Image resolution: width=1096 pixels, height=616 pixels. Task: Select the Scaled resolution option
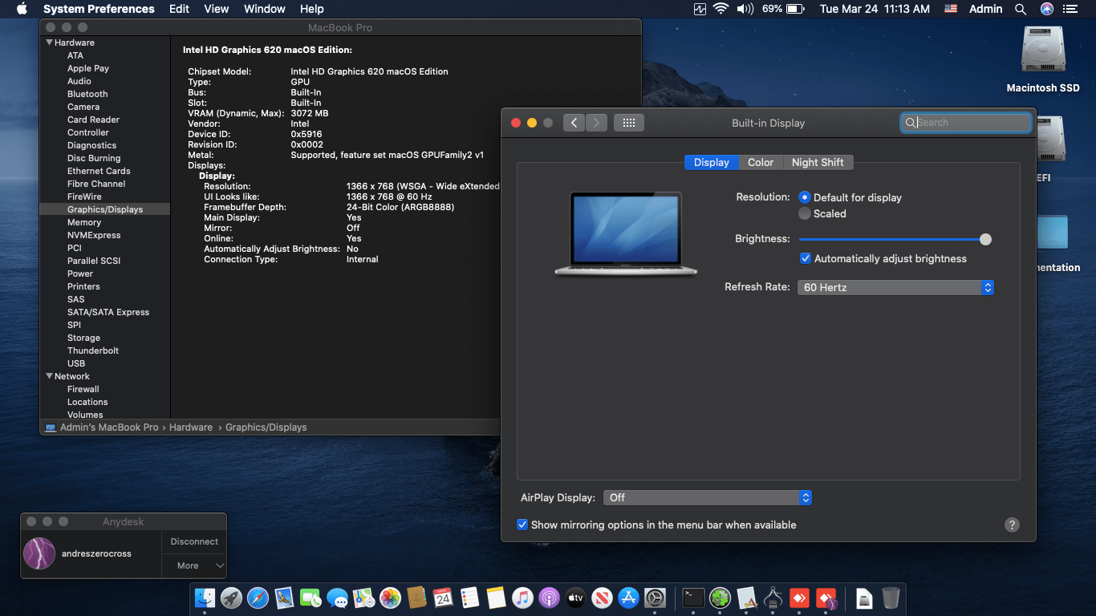point(805,214)
